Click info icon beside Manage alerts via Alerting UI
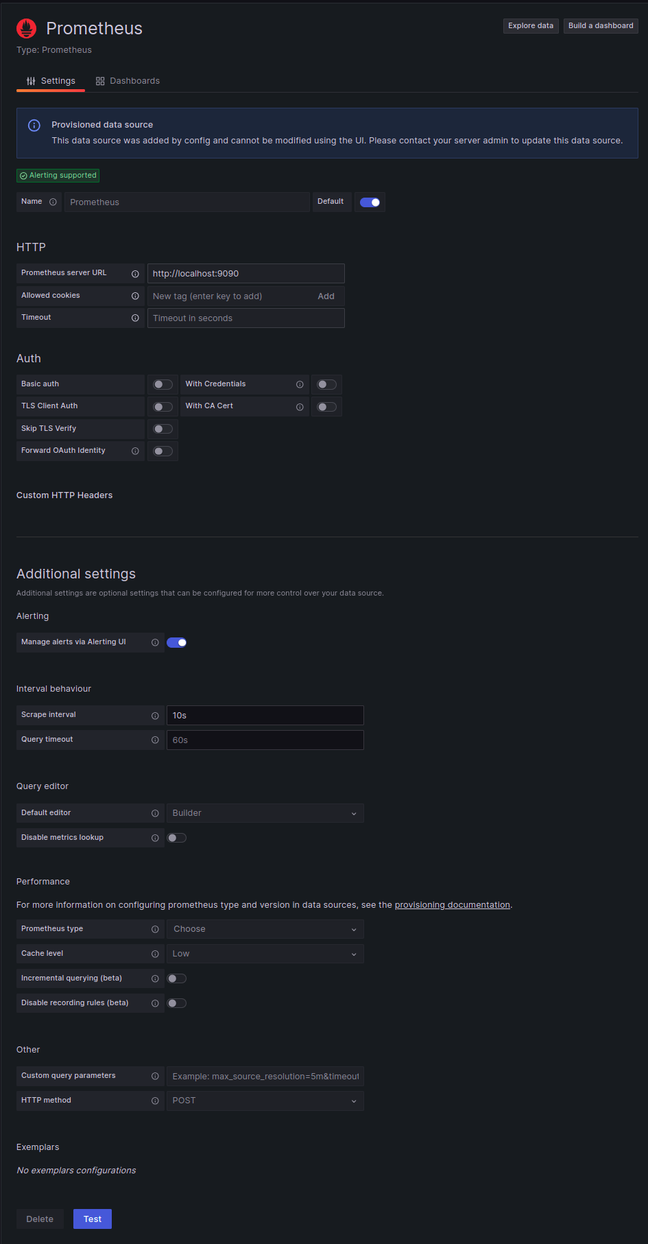This screenshot has height=1244, width=648. 155,642
